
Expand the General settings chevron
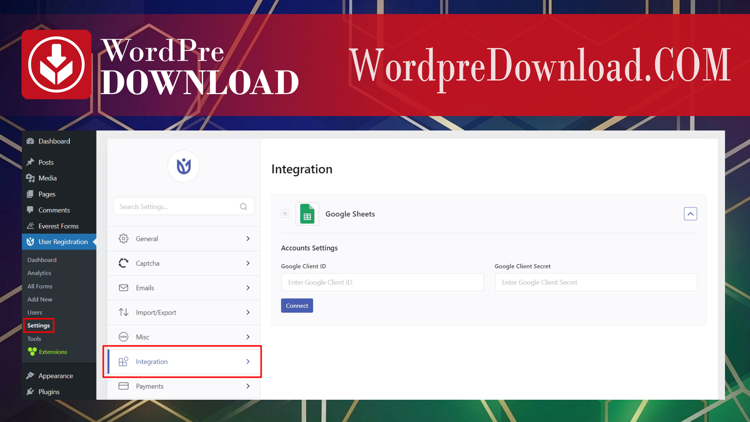[248, 239]
